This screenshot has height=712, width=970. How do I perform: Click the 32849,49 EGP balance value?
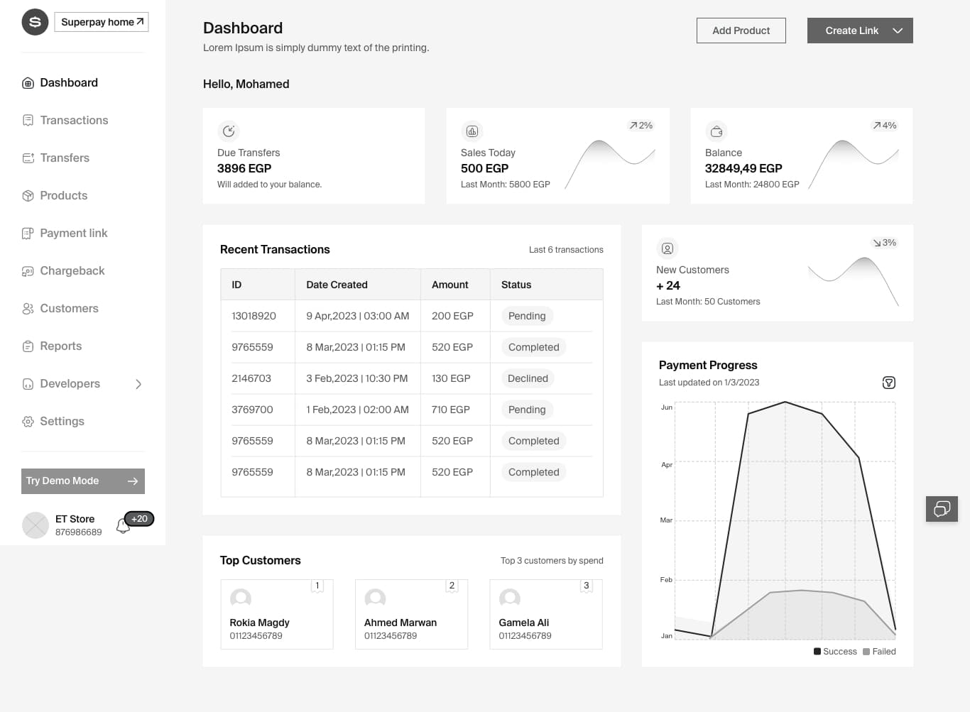pos(743,168)
